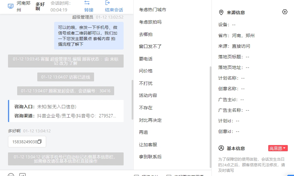Click the 计划名称 row
294x176 pixels.
(x=232, y=78)
